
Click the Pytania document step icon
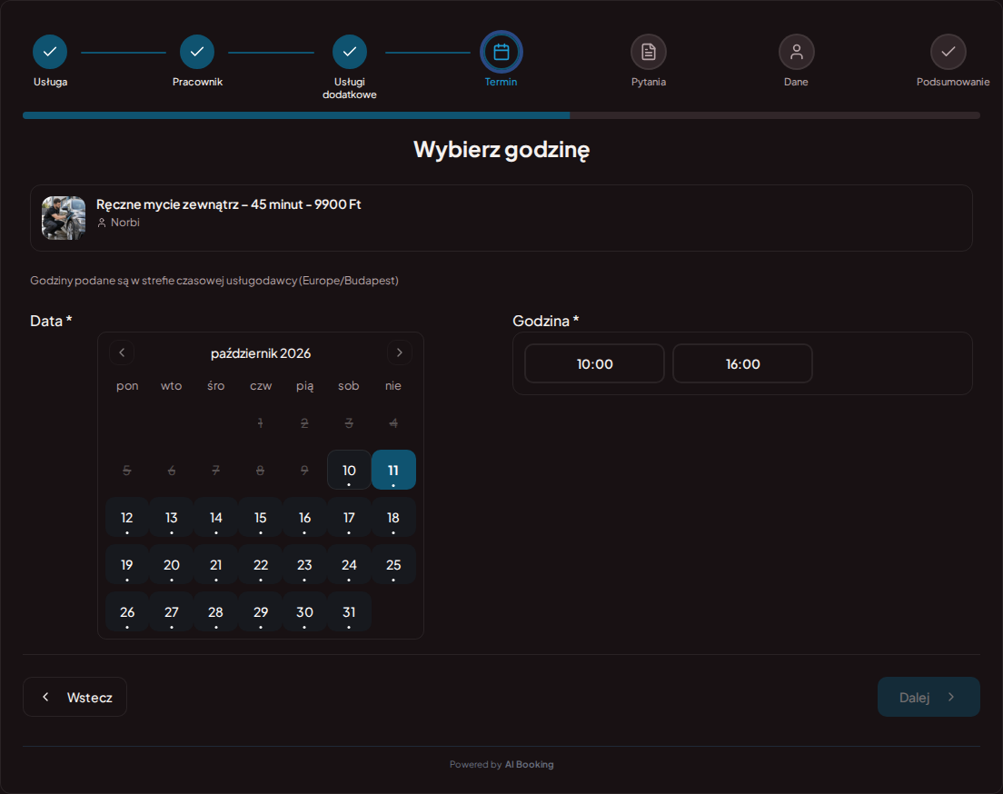pyautogui.click(x=649, y=52)
